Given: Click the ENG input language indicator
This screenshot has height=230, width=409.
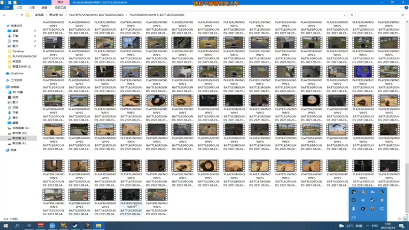Looking at the screenshot, I should (x=375, y=226).
